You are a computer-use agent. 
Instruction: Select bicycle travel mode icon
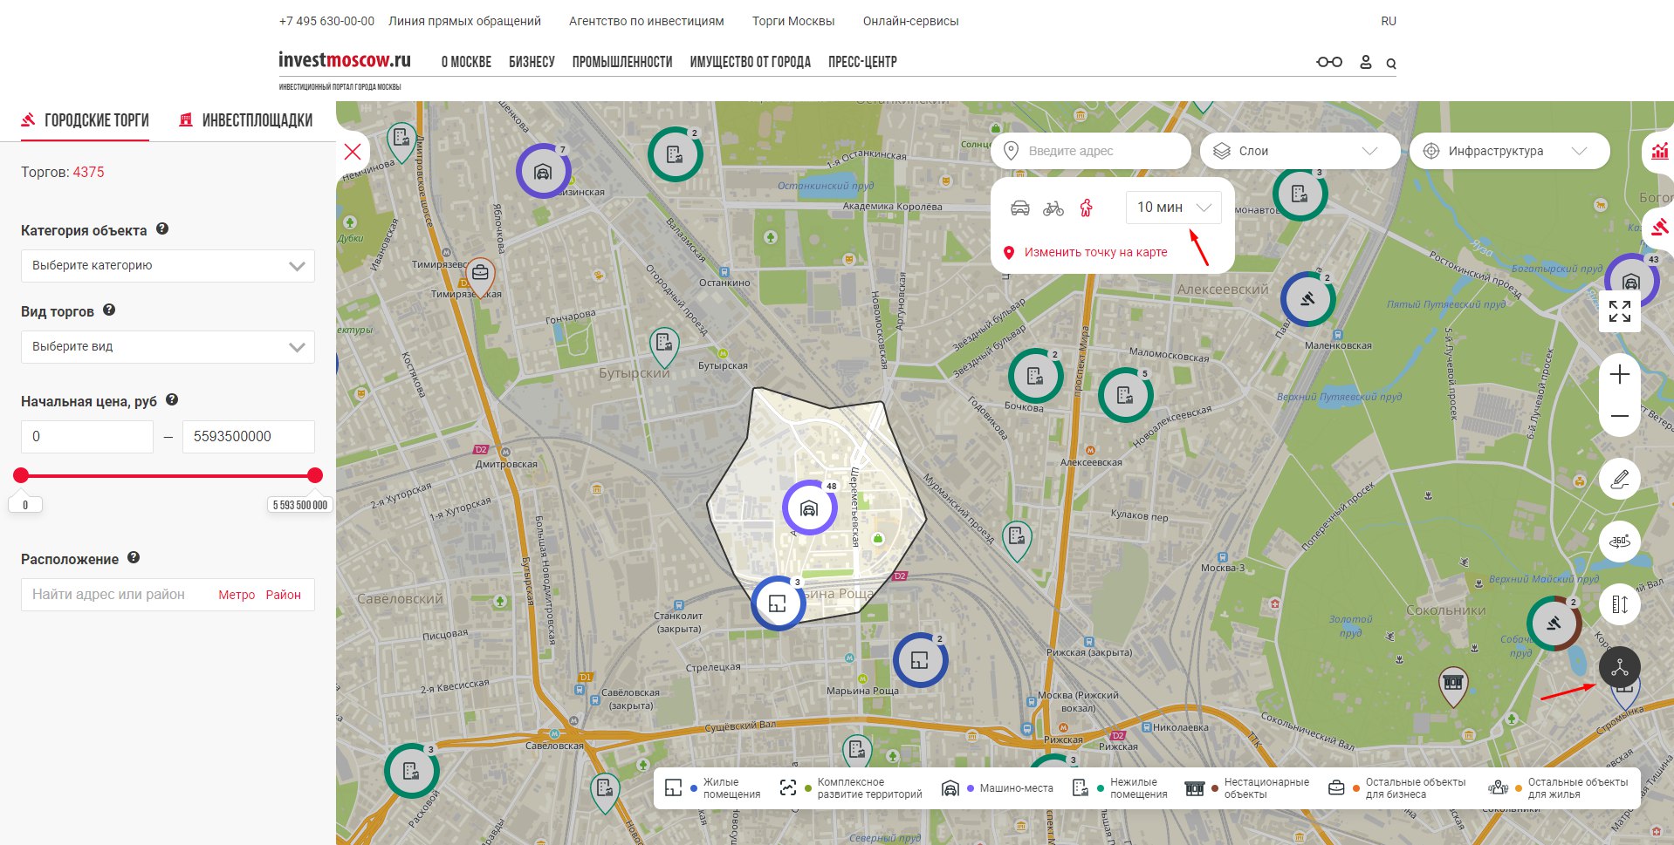click(1053, 208)
